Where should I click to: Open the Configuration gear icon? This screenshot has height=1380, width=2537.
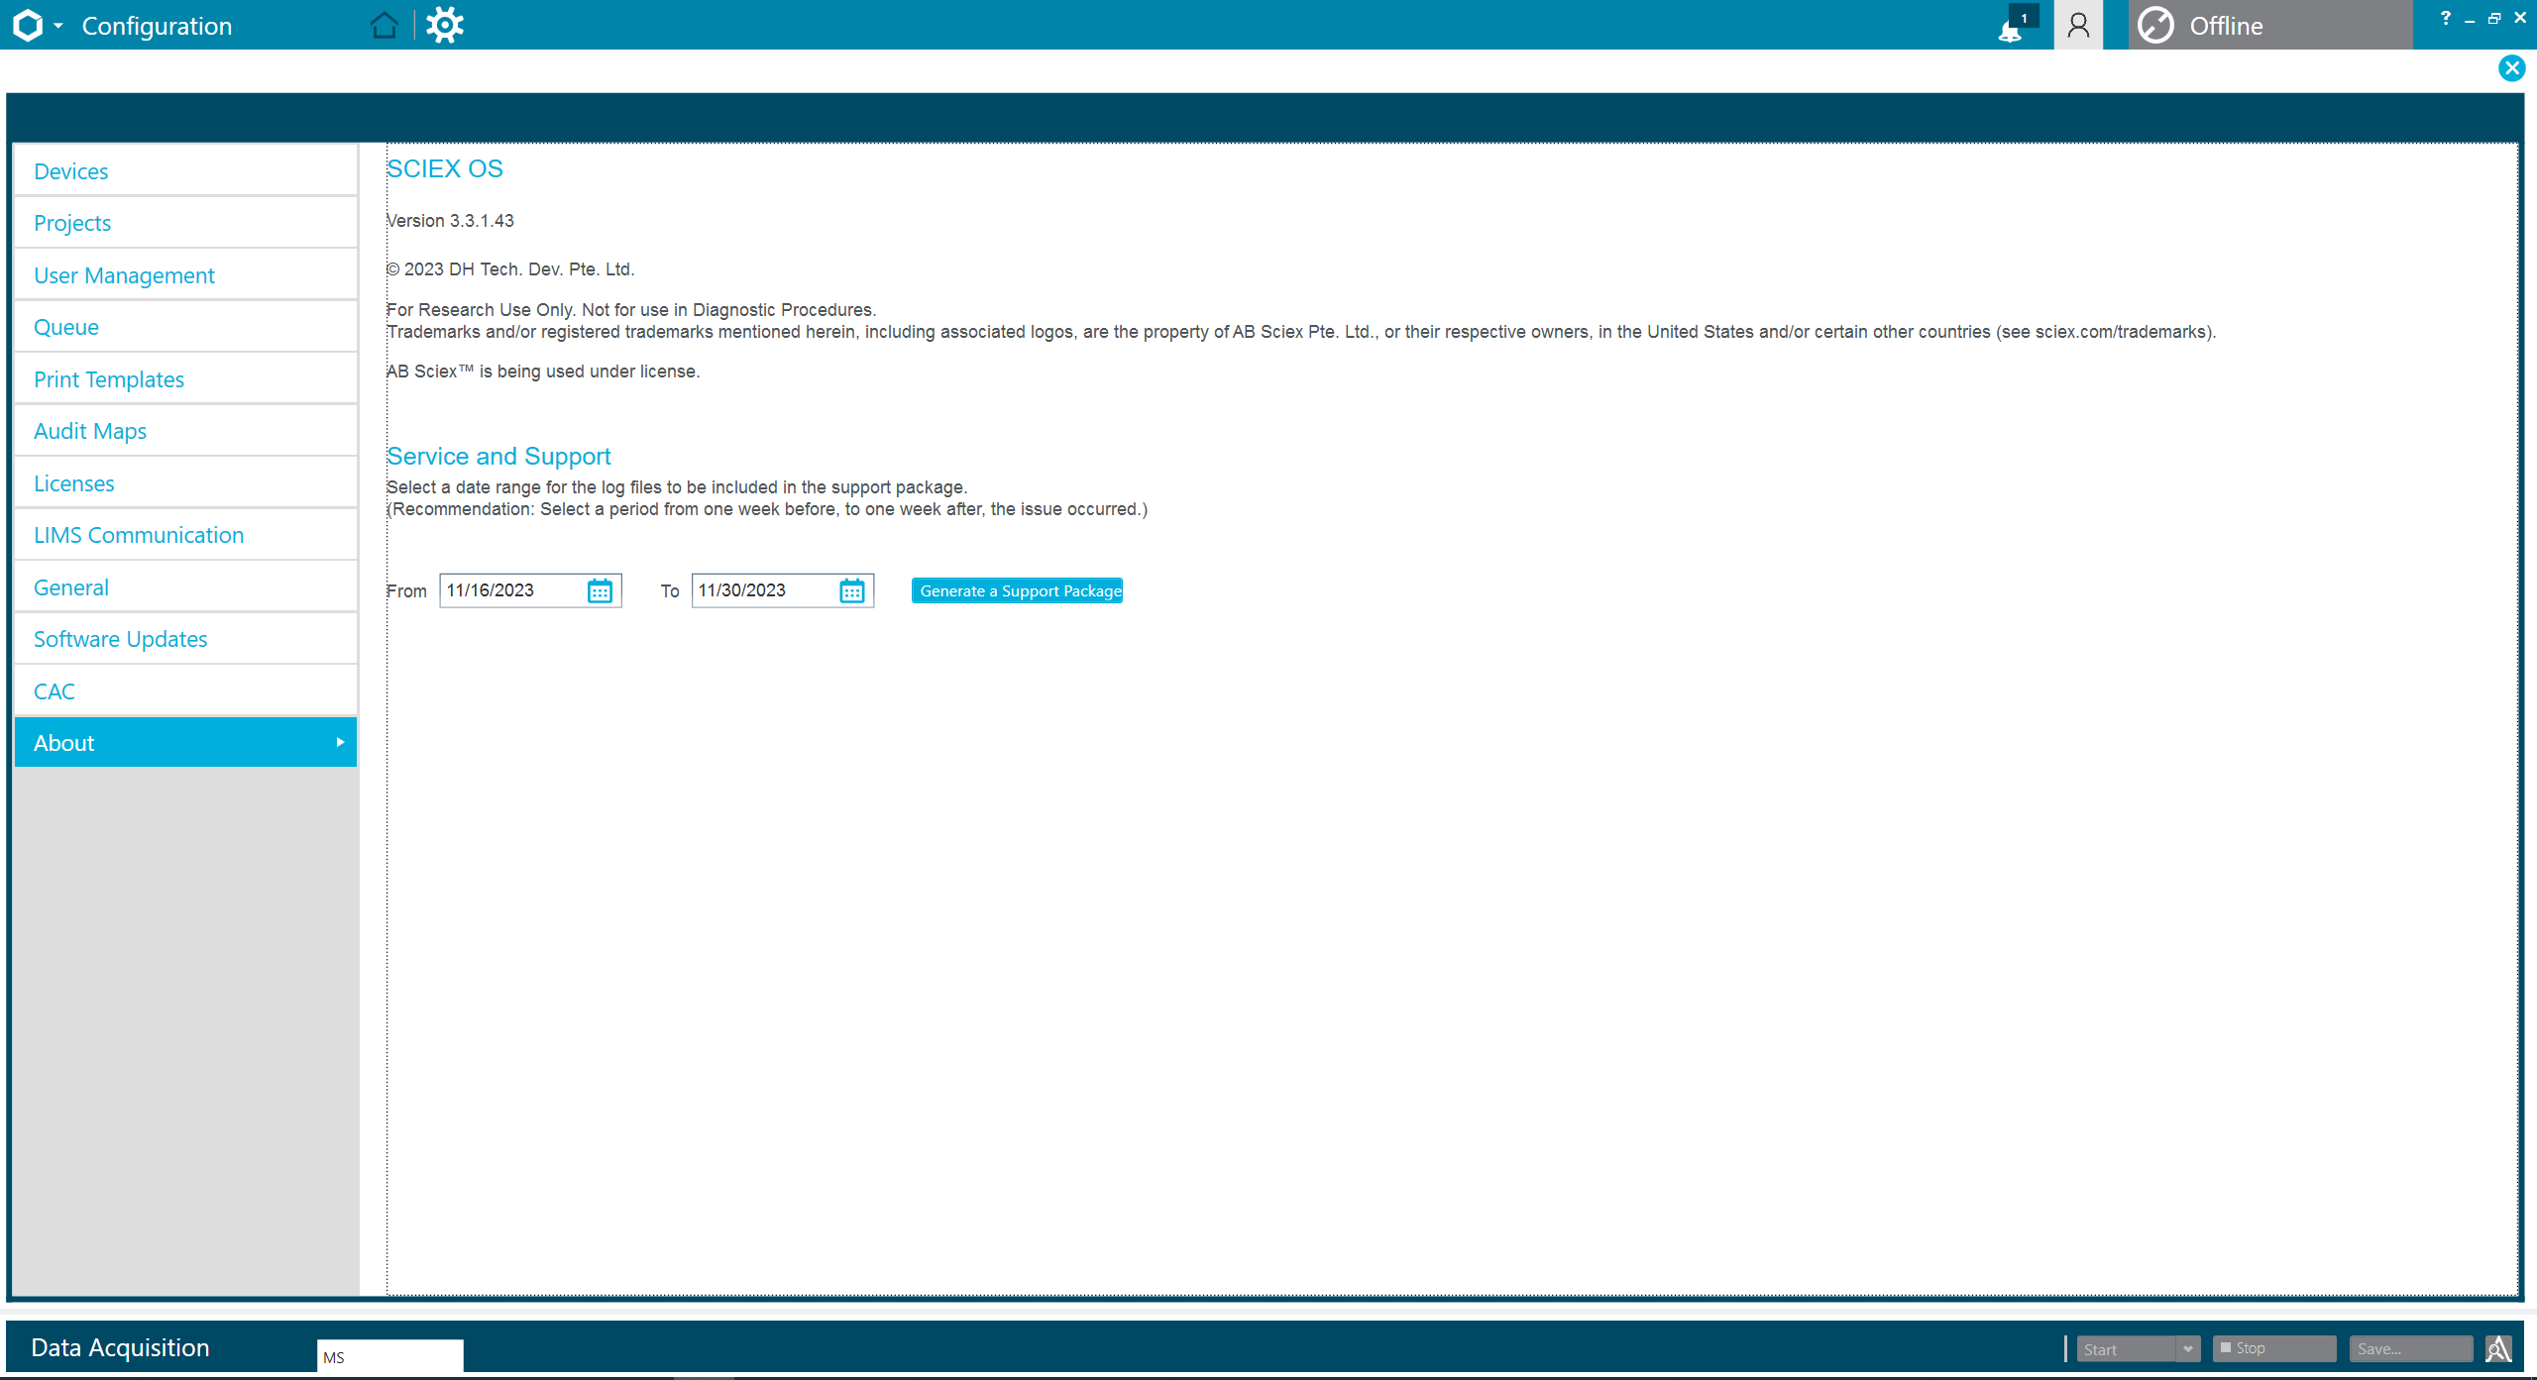pyautogui.click(x=445, y=25)
